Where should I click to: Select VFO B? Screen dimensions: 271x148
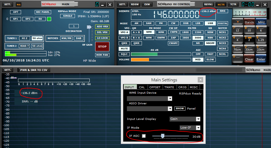[x=124, y=38]
